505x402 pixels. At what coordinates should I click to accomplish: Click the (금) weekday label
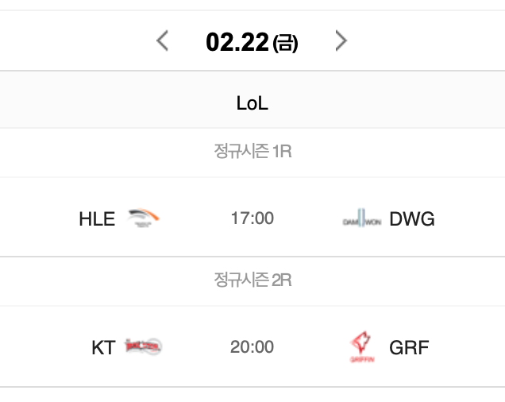click(285, 44)
